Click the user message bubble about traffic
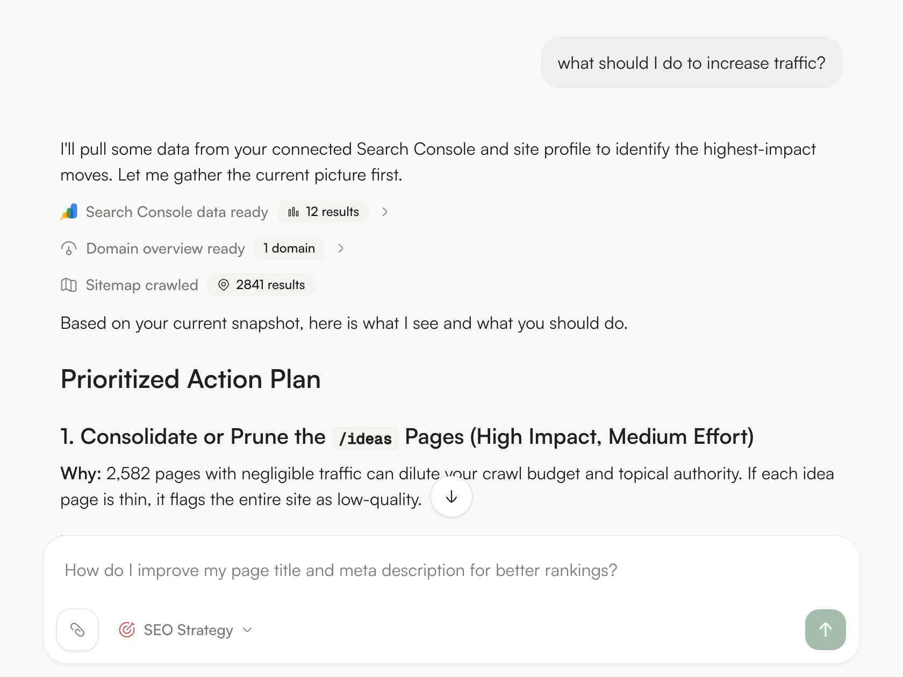This screenshot has height=677, width=903. point(692,63)
